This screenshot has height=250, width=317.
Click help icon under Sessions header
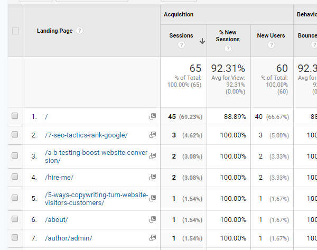(181, 45)
